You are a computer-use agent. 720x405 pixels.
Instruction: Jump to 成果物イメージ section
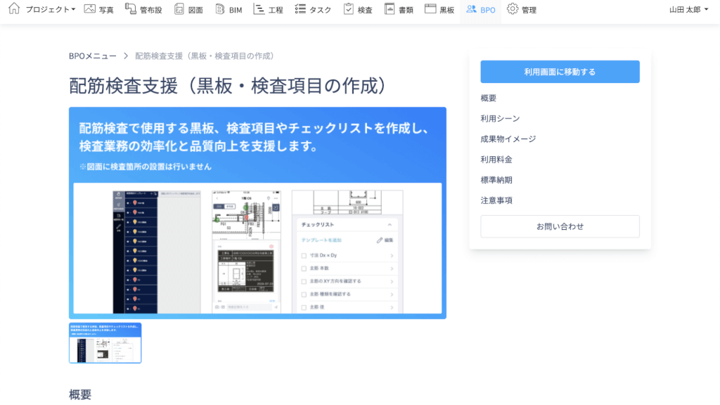coord(508,139)
